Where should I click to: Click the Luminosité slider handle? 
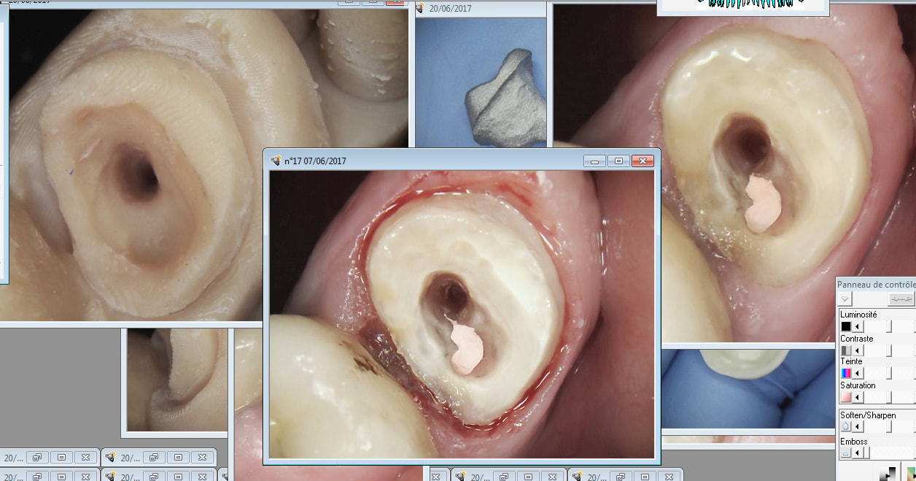tap(889, 326)
